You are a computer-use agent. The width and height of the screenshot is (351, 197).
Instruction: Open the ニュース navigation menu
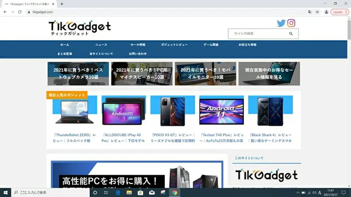tap(101, 45)
